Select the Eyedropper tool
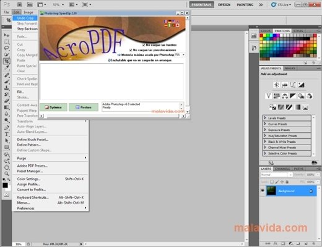The height and width of the screenshot is (247, 322). (x=6, y=67)
